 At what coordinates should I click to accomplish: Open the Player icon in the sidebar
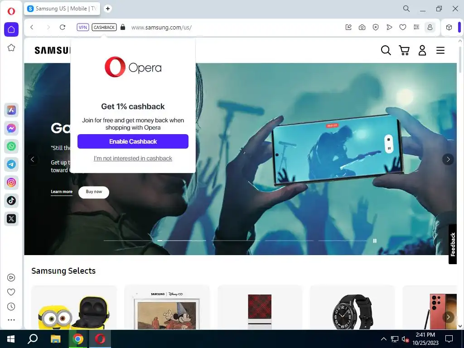pyautogui.click(x=11, y=277)
